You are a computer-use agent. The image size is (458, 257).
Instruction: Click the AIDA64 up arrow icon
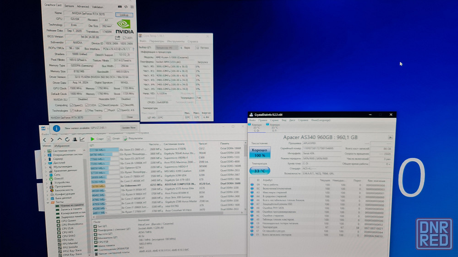60,139
